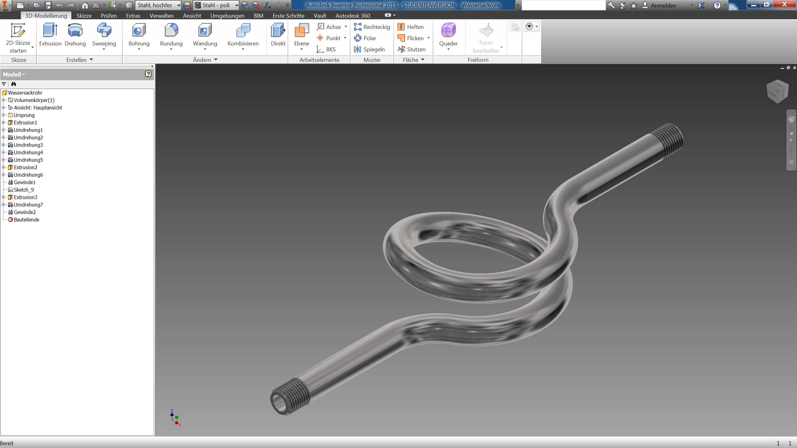Image resolution: width=797 pixels, height=448 pixels.
Task: Open the appearance color wheel picker
Action: click(x=187, y=5)
